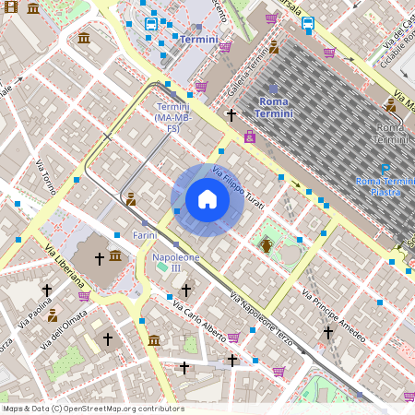
Task: Open the OpenStreetMap.org contributors attribution
Action: [x=94, y=409]
